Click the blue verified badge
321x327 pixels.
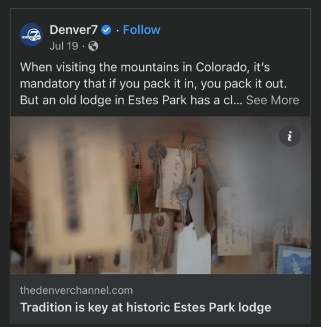click(106, 30)
